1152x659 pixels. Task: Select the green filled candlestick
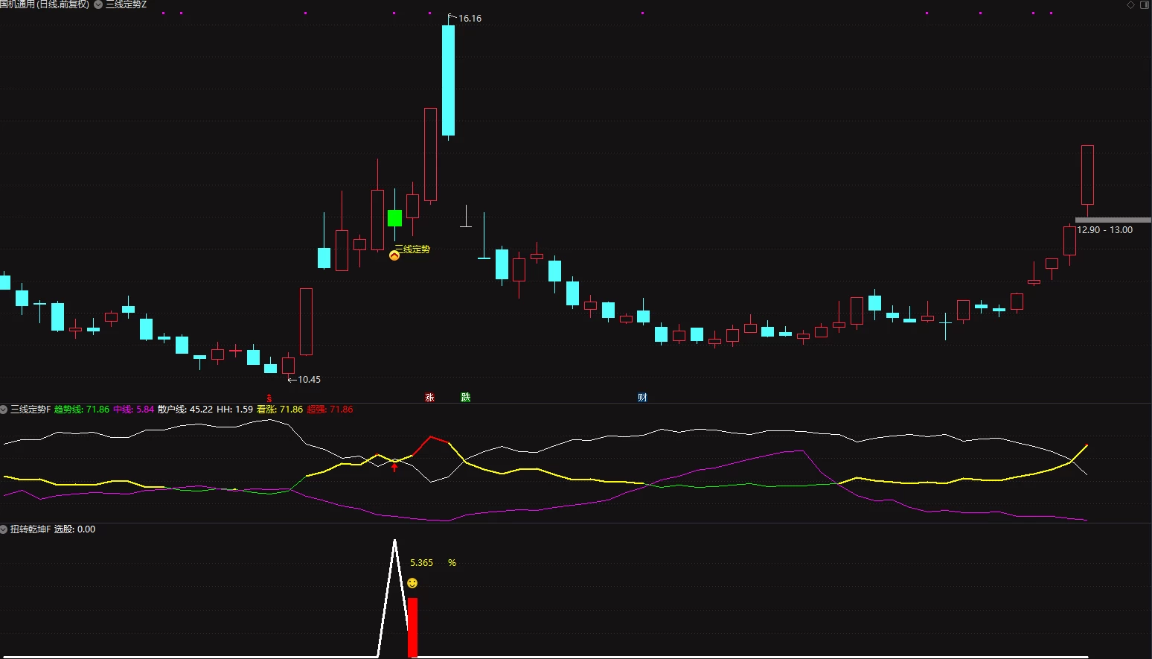(x=394, y=217)
